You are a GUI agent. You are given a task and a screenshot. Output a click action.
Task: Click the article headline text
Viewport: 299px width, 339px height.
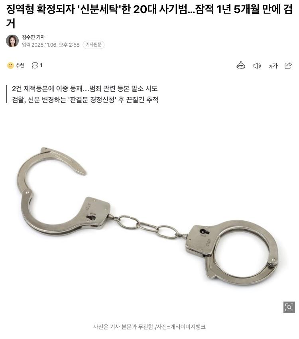(x=149, y=16)
